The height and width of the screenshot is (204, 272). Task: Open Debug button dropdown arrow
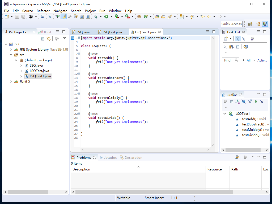tap(101, 17)
